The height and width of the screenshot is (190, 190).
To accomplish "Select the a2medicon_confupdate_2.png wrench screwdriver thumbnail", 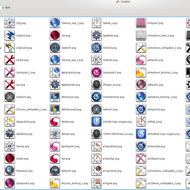I will [x=141, y=47].
